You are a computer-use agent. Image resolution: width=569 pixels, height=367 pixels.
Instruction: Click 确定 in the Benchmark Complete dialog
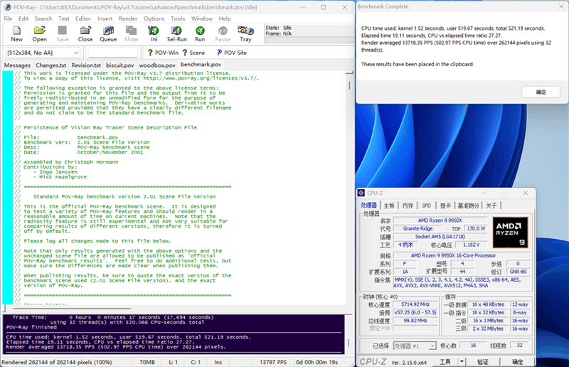(541, 92)
